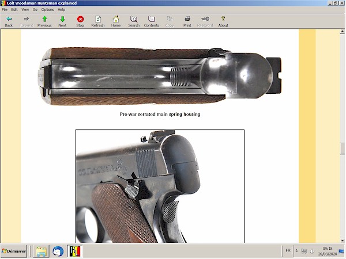Return to the Home page
The image size is (346, 259).
point(116,21)
